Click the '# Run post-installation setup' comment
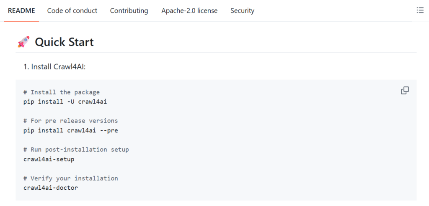Viewport: 429px width, 206px height. (x=76, y=150)
